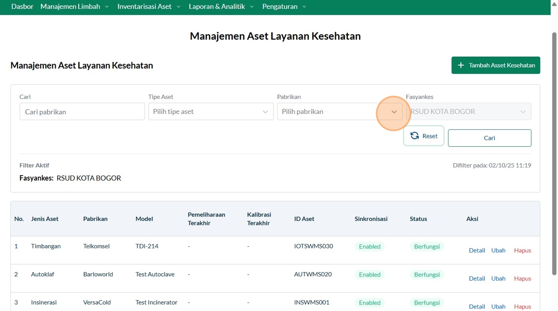This screenshot has height=311, width=558.
Task: Click the Barloworld manufacturer cell
Action: [x=98, y=274]
